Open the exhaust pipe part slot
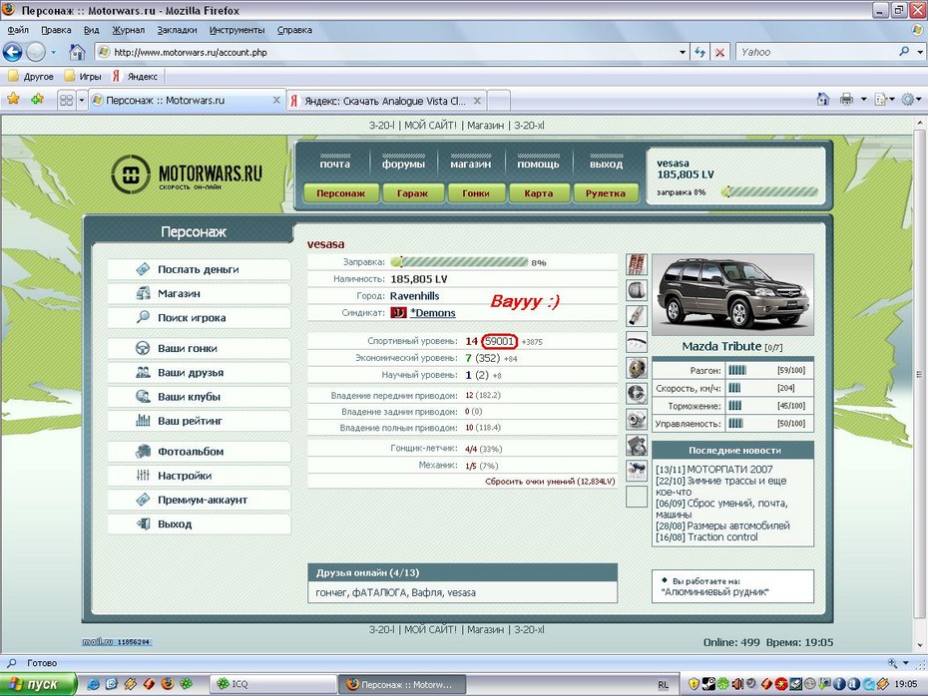 [637, 316]
